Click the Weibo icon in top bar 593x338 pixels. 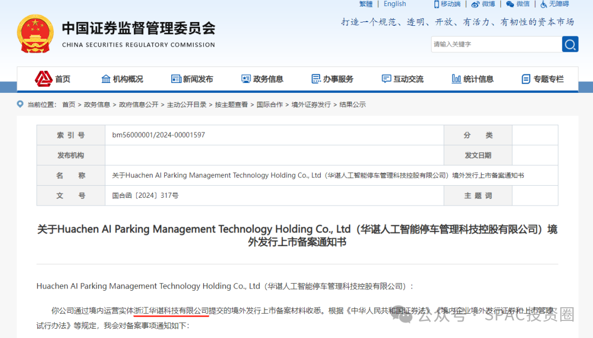tap(475, 4)
